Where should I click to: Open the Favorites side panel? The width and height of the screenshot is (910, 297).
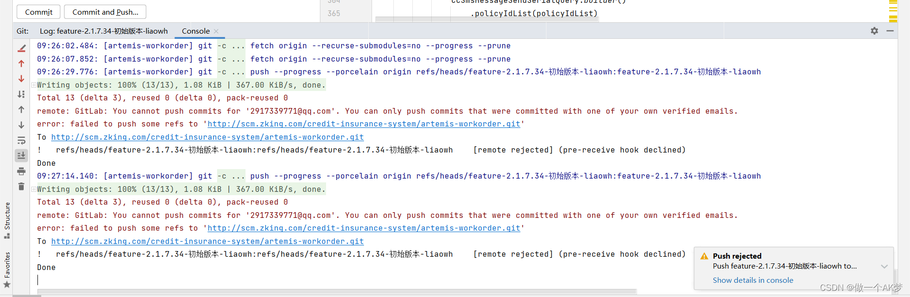[x=7, y=270]
